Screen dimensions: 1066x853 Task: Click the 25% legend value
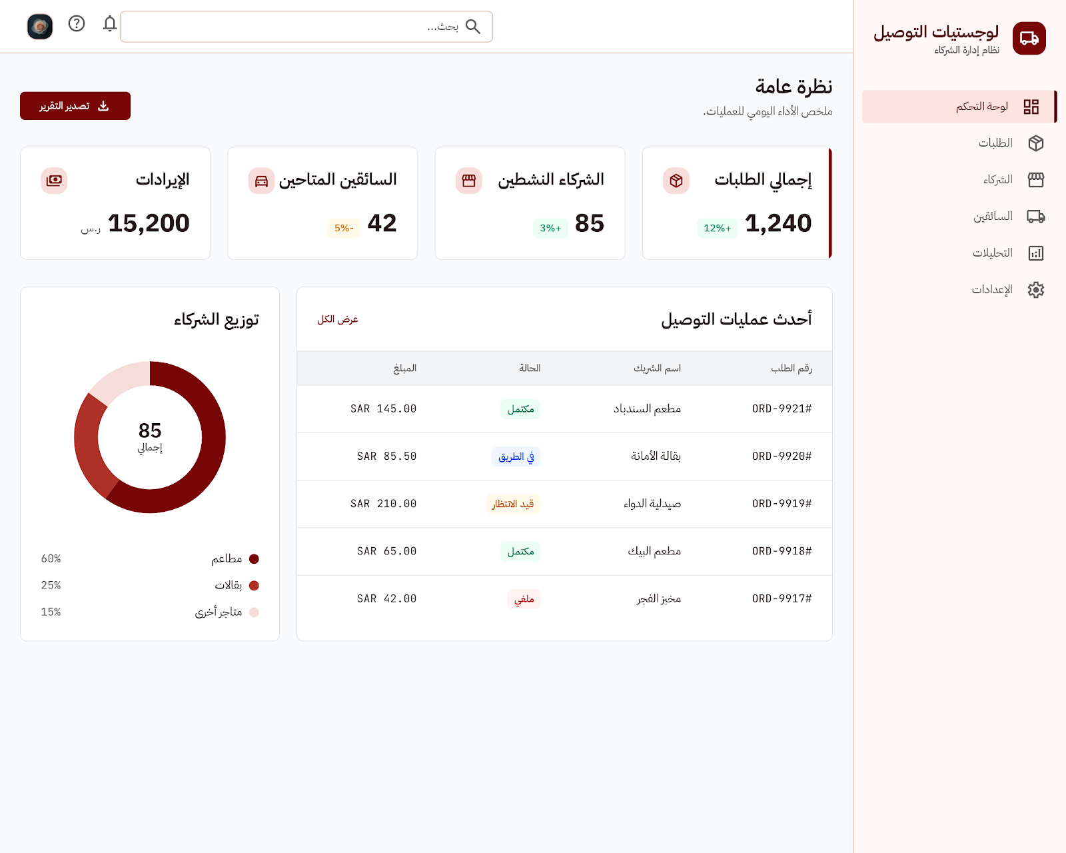(x=51, y=586)
